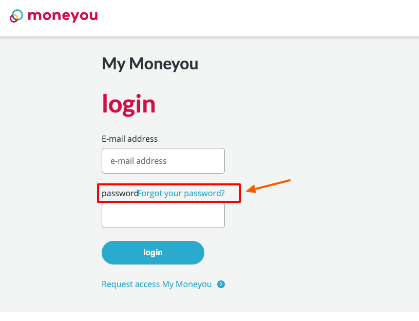Click the pink login heading text
Image resolution: width=419 pixels, height=321 pixels.
[128, 104]
